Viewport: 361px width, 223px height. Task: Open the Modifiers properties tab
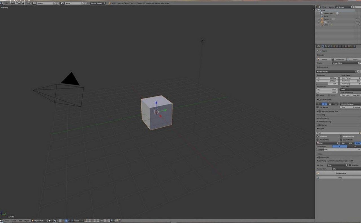pos(340,46)
